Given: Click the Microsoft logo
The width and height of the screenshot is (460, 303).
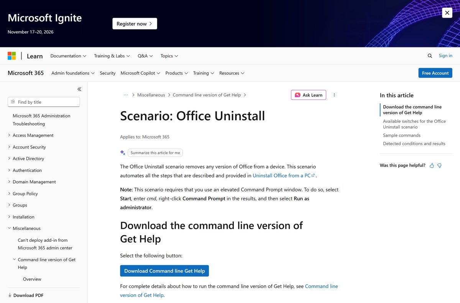Looking at the screenshot, I should [12, 56].
